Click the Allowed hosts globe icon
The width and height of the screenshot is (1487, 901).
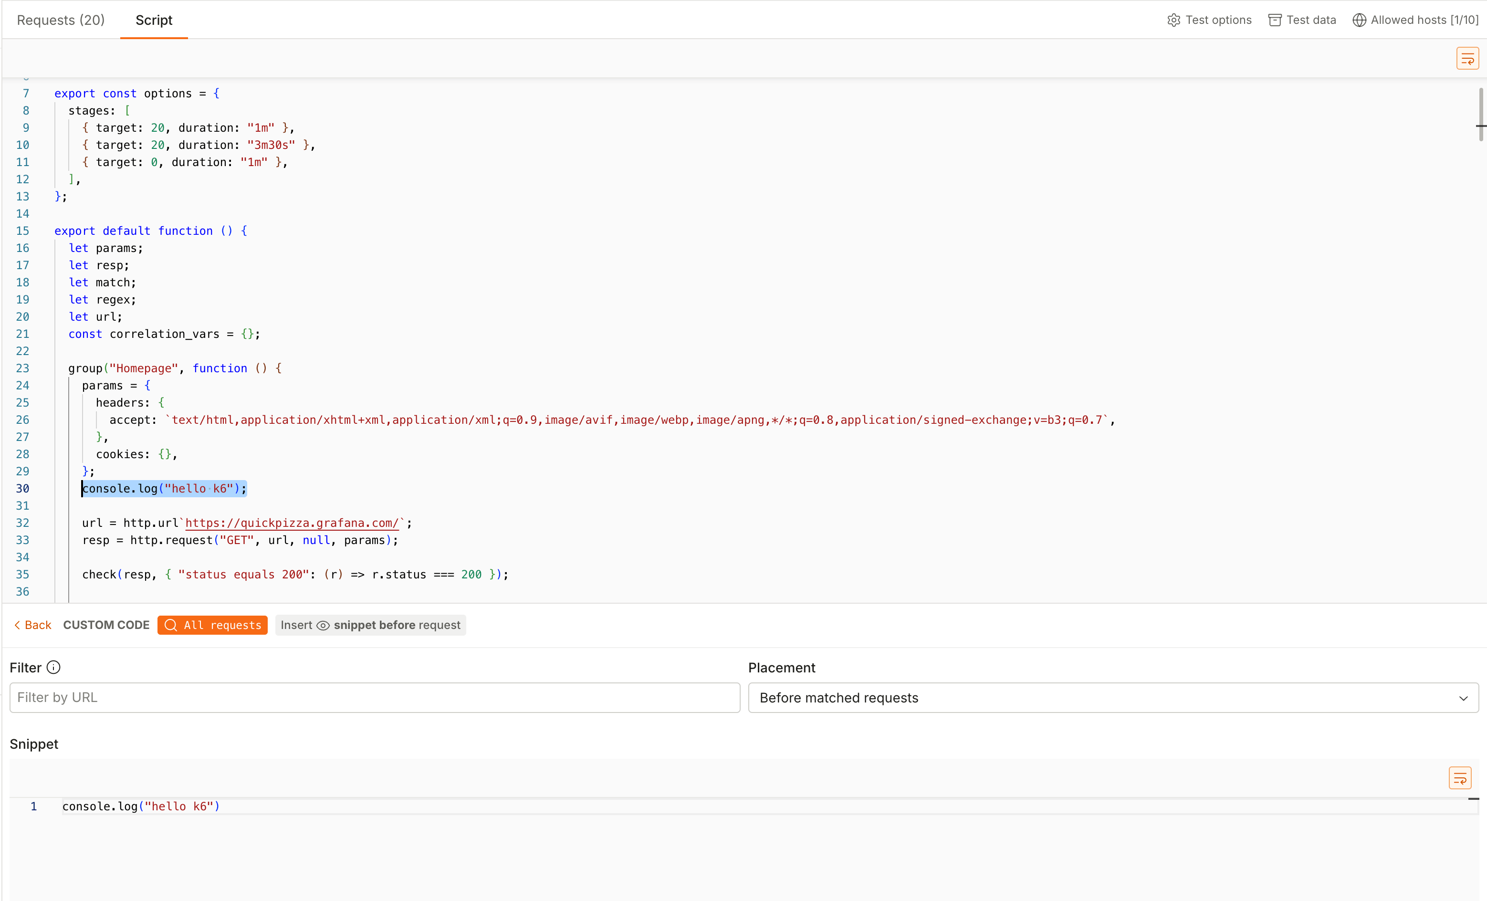pos(1359,20)
